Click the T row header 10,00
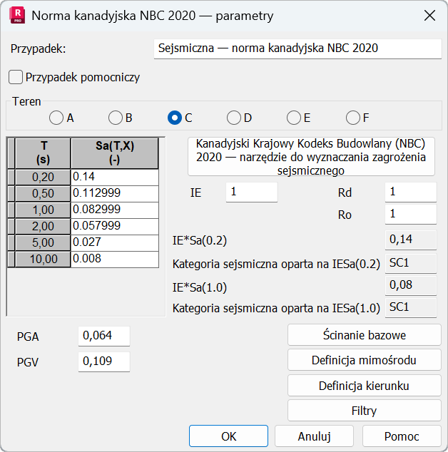Image resolution: width=448 pixels, height=452 pixels. (x=43, y=259)
